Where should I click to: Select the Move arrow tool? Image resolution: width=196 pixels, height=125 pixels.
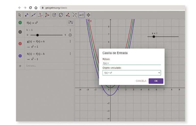coord(20,15)
